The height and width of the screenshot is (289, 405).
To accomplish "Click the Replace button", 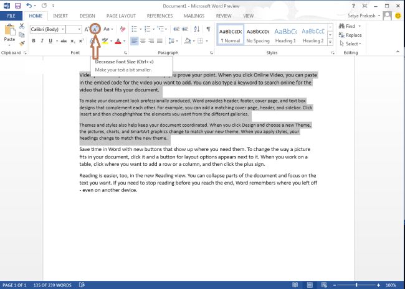I will 350,35.
